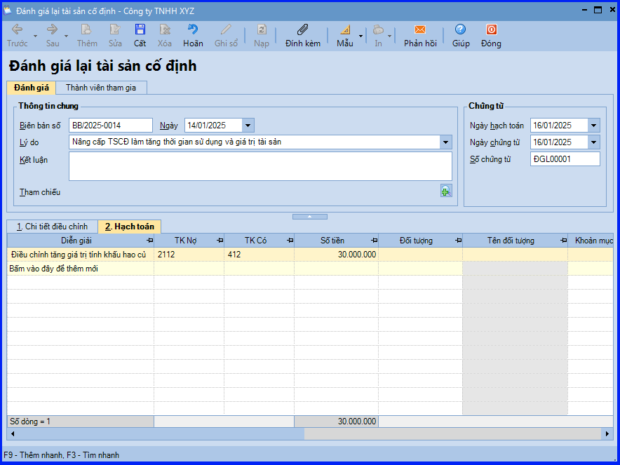Toggle pin on TK Nợ column
Image resolution: width=620 pixels, height=465 pixels.
click(220, 241)
